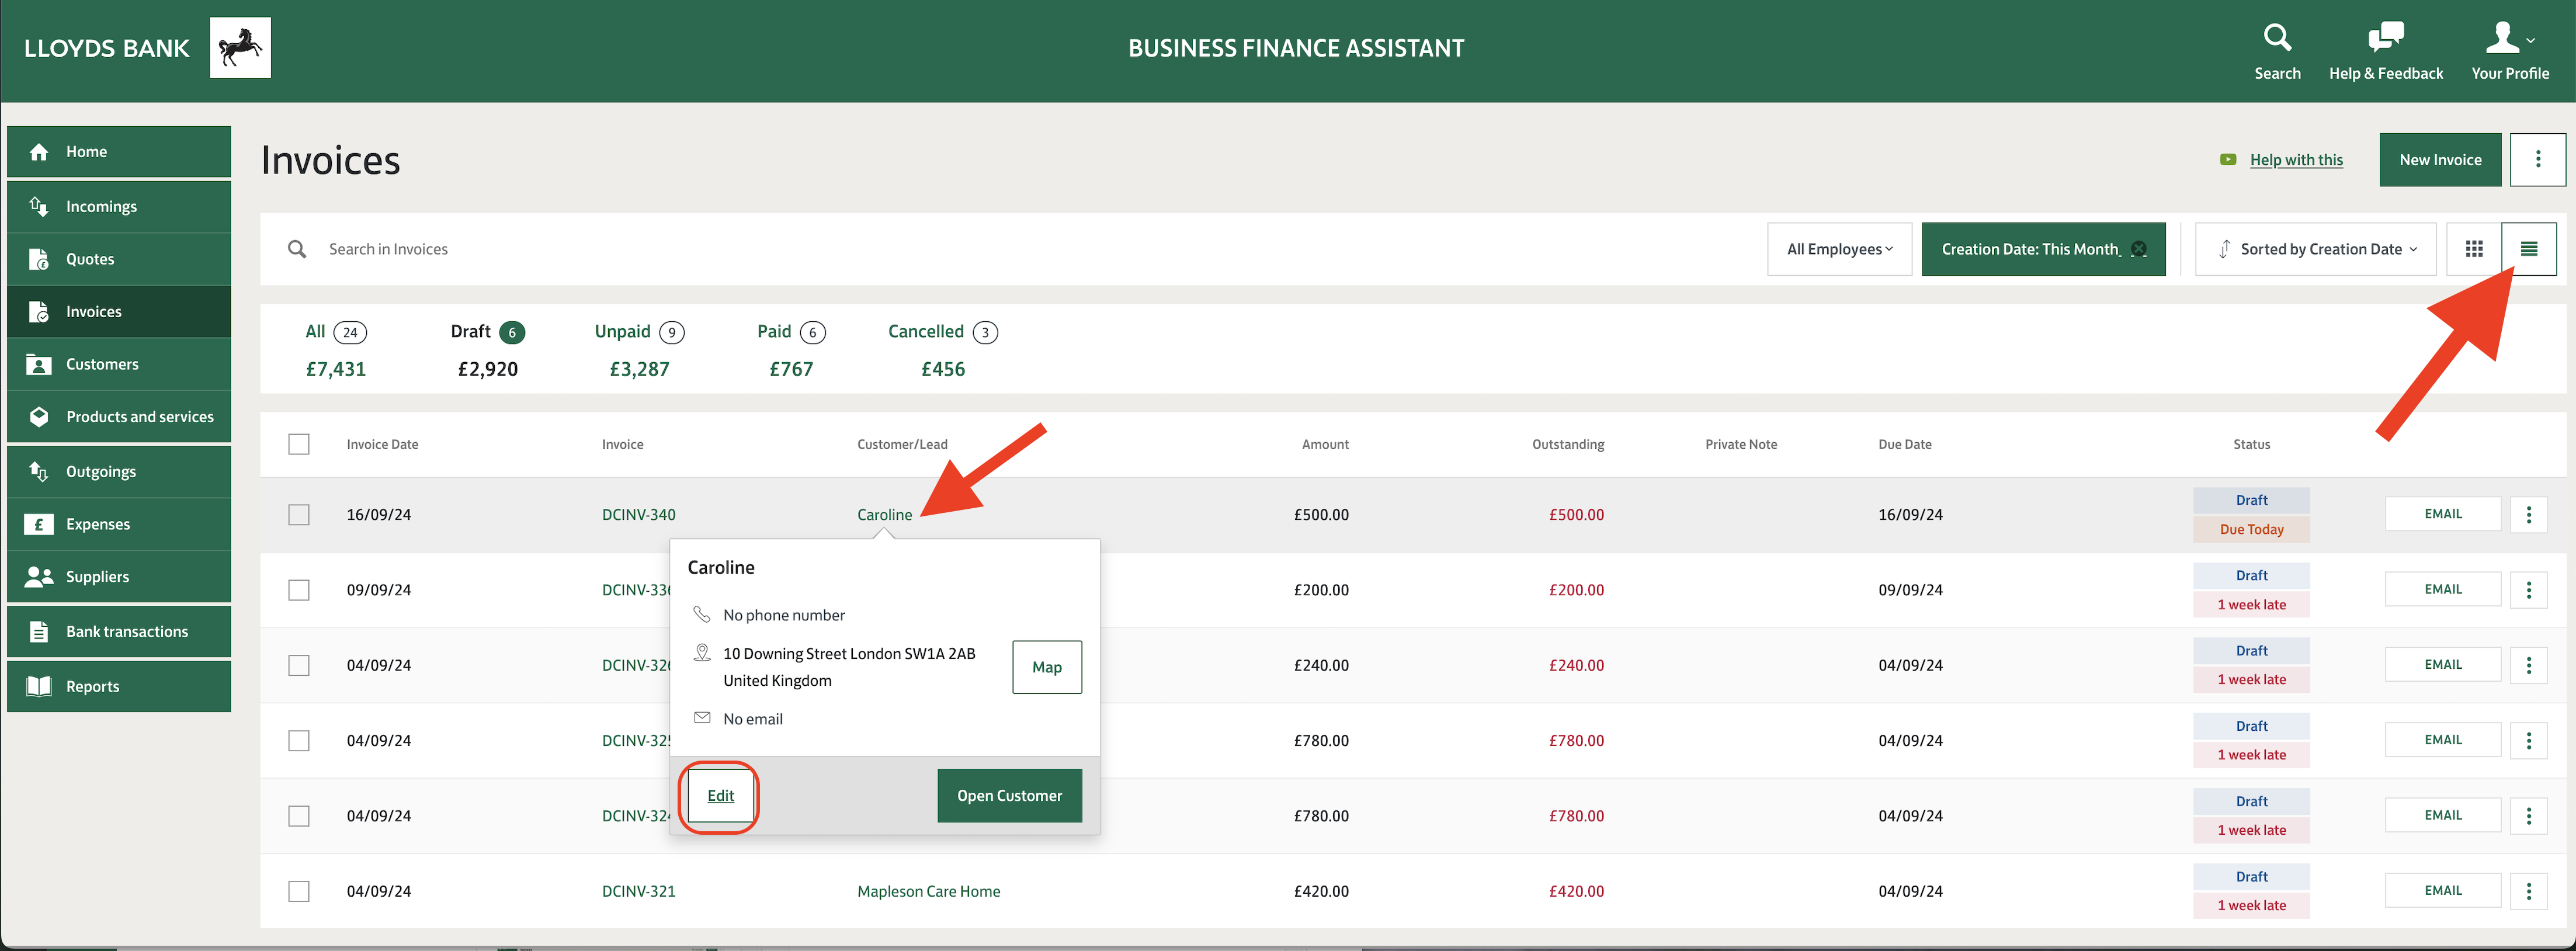Image resolution: width=2576 pixels, height=951 pixels.
Task: Switch to grid view icon
Action: coord(2474,249)
